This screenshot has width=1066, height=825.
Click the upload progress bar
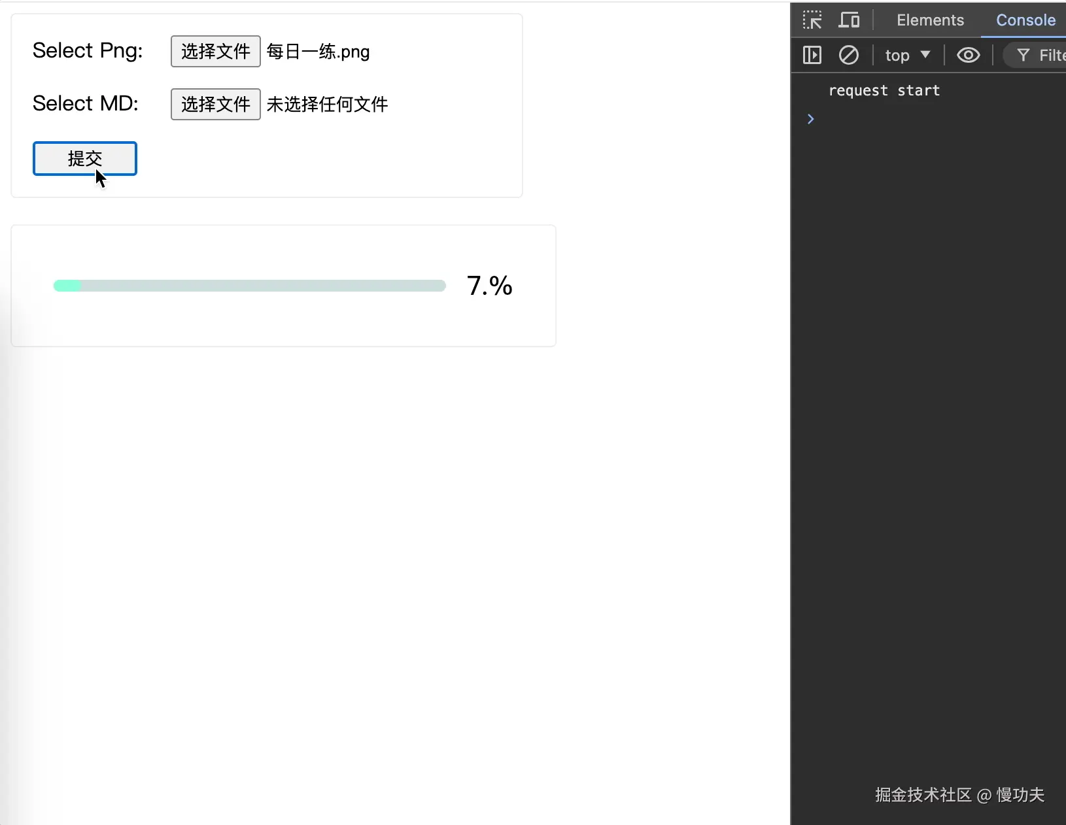pyautogui.click(x=250, y=286)
